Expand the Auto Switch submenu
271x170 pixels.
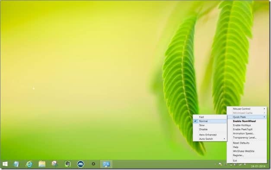point(210,139)
